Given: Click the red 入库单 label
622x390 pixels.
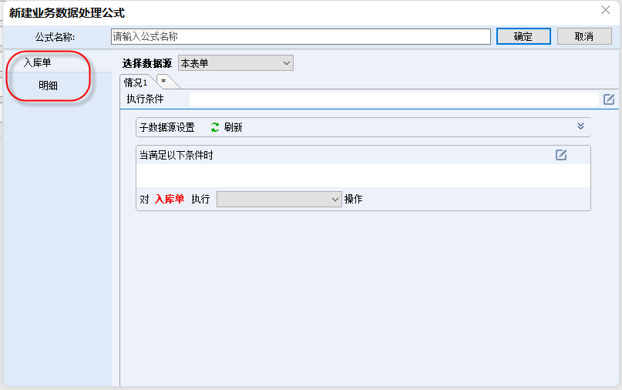Looking at the screenshot, I should coord(170,199).
